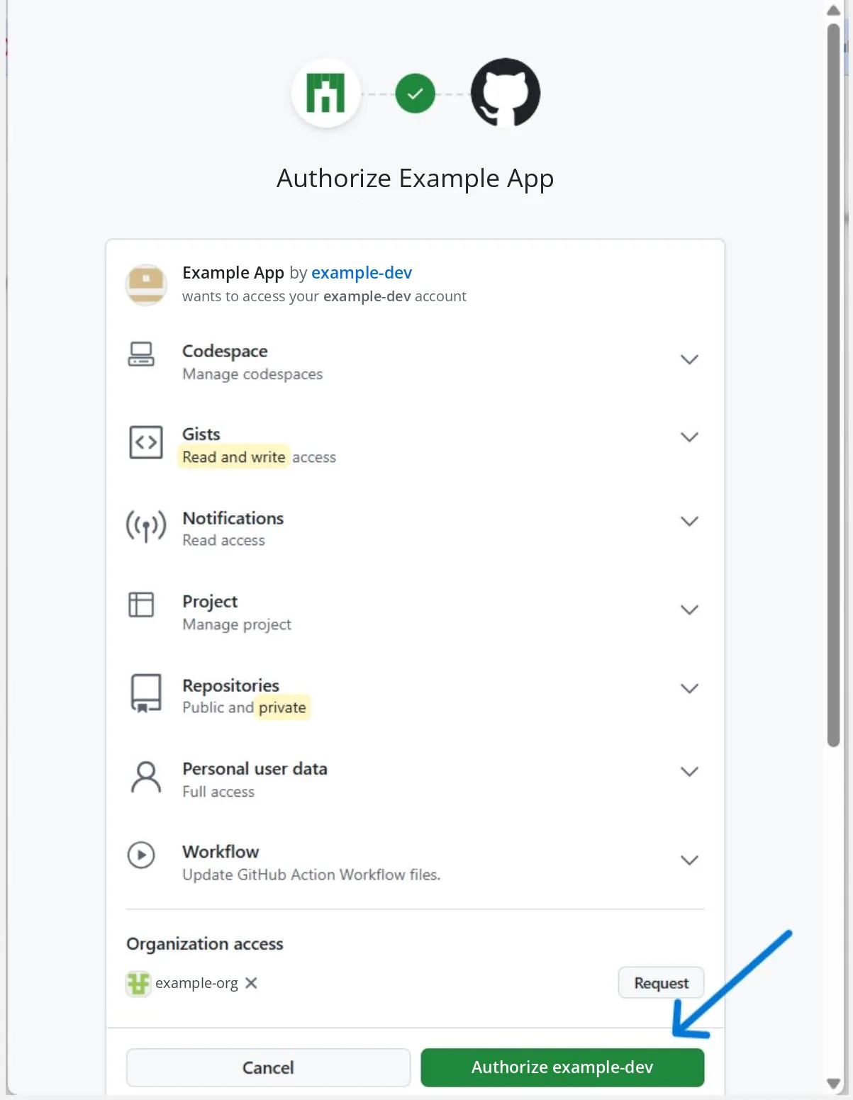The image size is (853, 1100).
Task: Click the 'Personal user data' title
Action: point(255,769)
